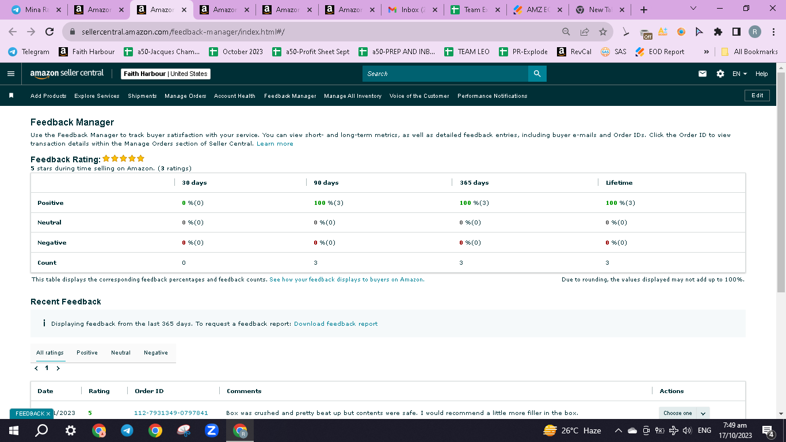Switch to the Positive feedback tab
Image resolution: width=786 pixels, height=442 pixels.
[x=87, y=353]
